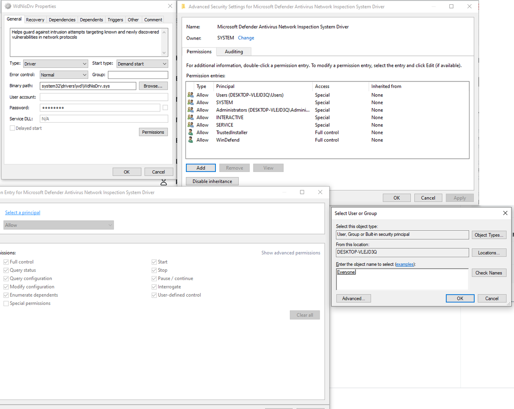The width and height of the screenshot is (514, 409).
Task: Click the TrustedInstaller user icon
Action: (x=191, y=132)
